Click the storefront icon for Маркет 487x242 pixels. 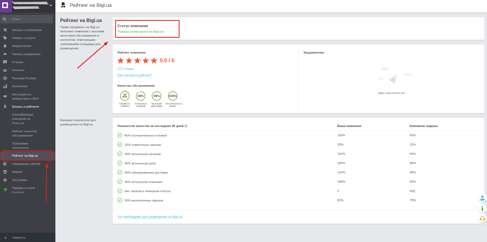pos(5,172)
